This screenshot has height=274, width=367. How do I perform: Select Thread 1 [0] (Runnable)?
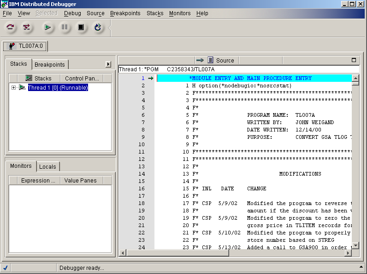pos(58,87)
